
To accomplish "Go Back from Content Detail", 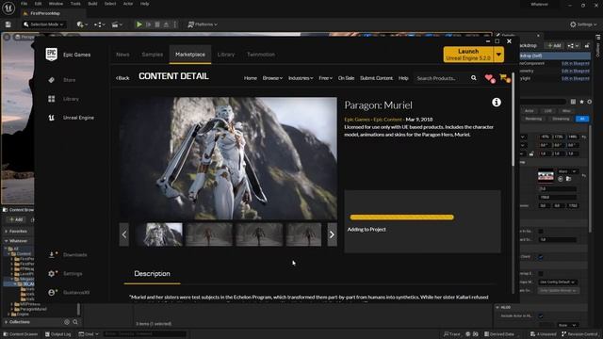I will pos(122,78).
